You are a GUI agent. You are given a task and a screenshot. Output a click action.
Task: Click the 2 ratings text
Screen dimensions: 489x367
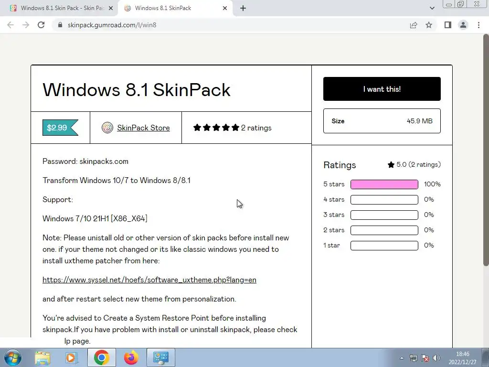coord(256,128)
